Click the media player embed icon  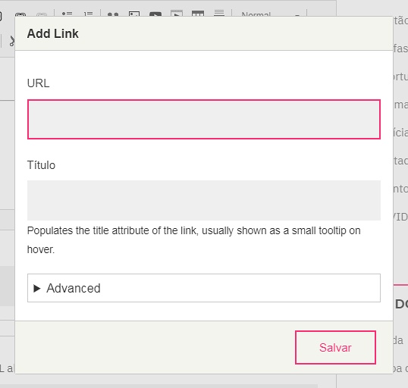pyautogui.click(x=177, y=14)
